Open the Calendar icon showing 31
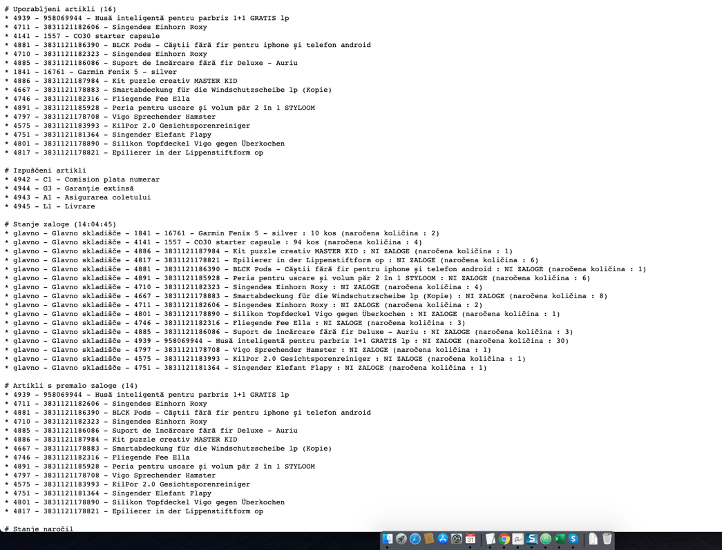The image size is (722, 550). 471,539
